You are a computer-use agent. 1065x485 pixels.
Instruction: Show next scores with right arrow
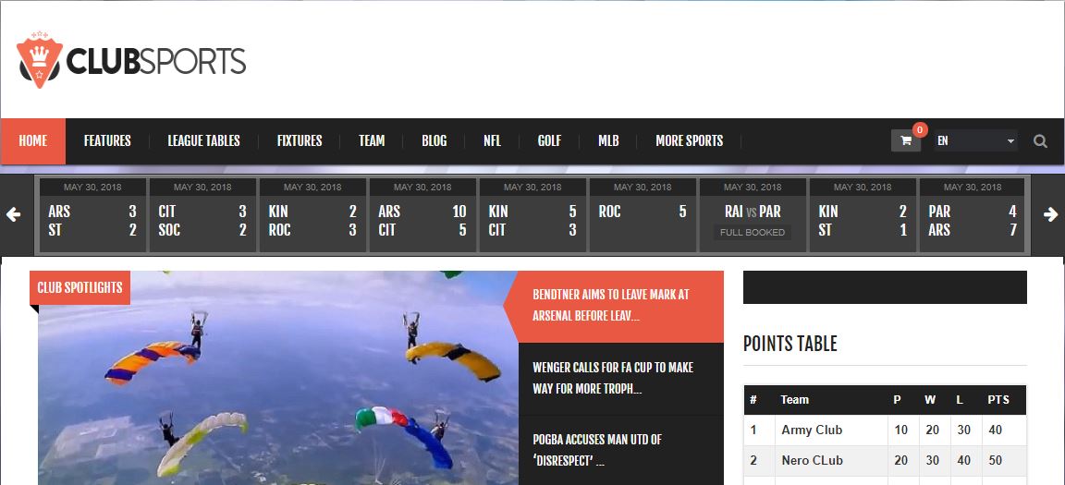point(1050,215)
